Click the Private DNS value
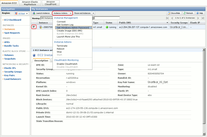Screen dimensions: 207x137 pyautogui.click(x=90, y=113)
